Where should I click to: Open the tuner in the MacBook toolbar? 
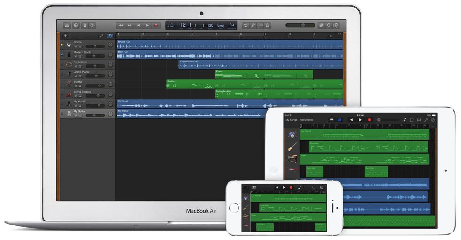pyautogui.click(x=253, y=25)
